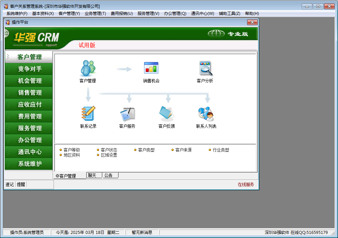Select 费用管理 in the sidebar
This screenshot has height=238, width=338.
click(29, 116)
